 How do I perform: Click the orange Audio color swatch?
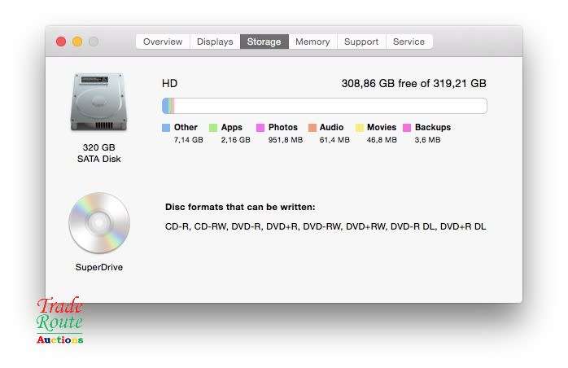312,128
